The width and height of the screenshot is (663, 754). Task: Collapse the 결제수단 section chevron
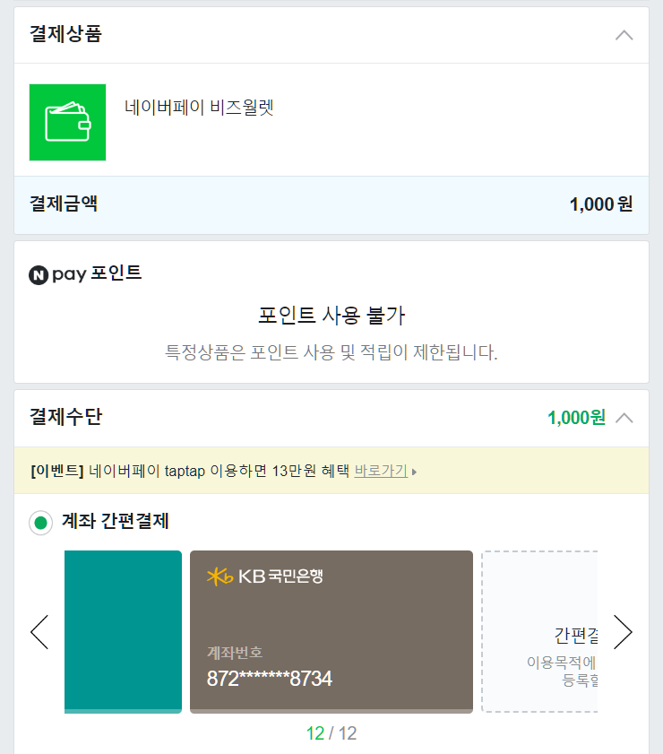(624, 418)
